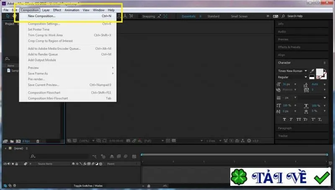The width and height of the screenshot is (335, 190).
Task: Click the snapshot camera icon in viewer
Action: click(x=128, y=141)
